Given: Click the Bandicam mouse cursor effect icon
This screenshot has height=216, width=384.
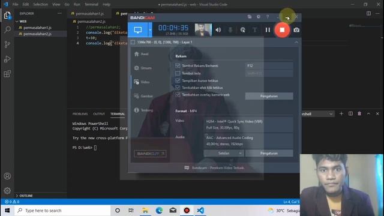Looking at the screenshot, I should (x=242, y=30).
